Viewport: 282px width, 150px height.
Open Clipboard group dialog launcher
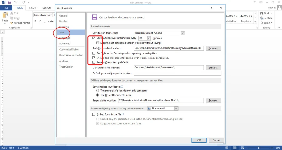pyautogui.click(x=31, y=28)
